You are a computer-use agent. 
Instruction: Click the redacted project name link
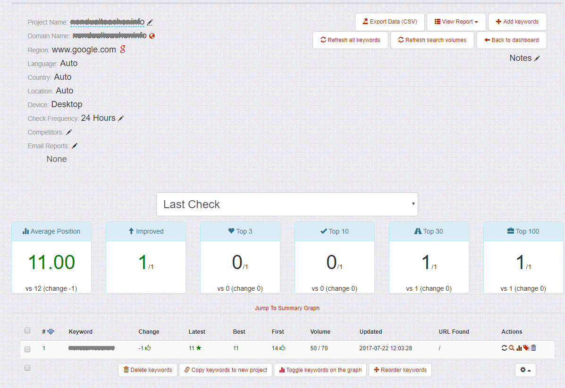pos(107,22)
